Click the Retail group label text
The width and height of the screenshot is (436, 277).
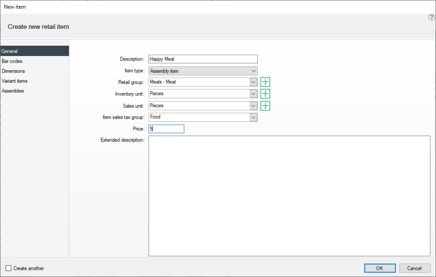coord(131,82)
